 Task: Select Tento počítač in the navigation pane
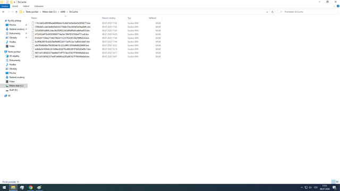(14, 52)
